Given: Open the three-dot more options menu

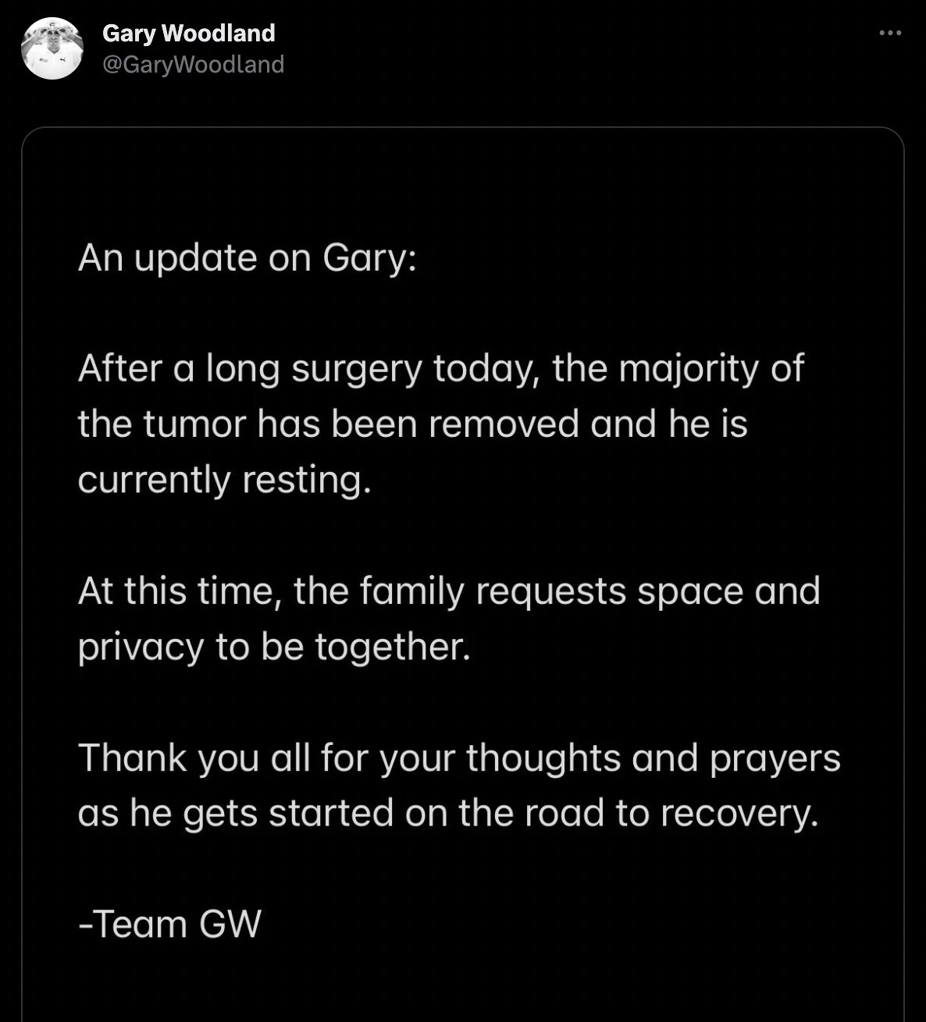Looking at the screenshot, I should 890,34.
